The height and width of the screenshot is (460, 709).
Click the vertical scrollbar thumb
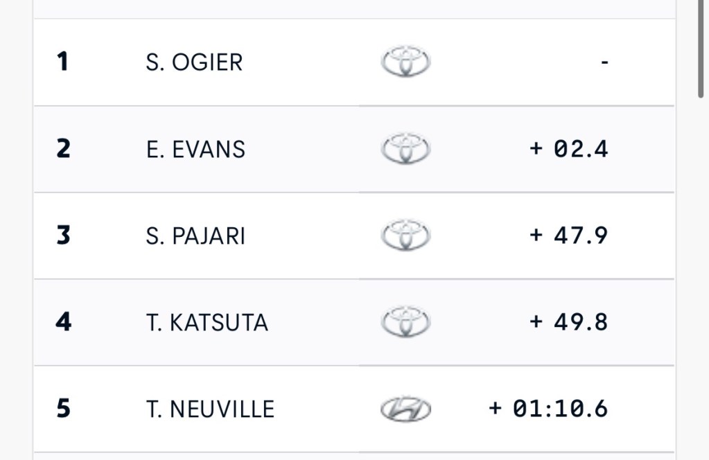coord(701,48)
